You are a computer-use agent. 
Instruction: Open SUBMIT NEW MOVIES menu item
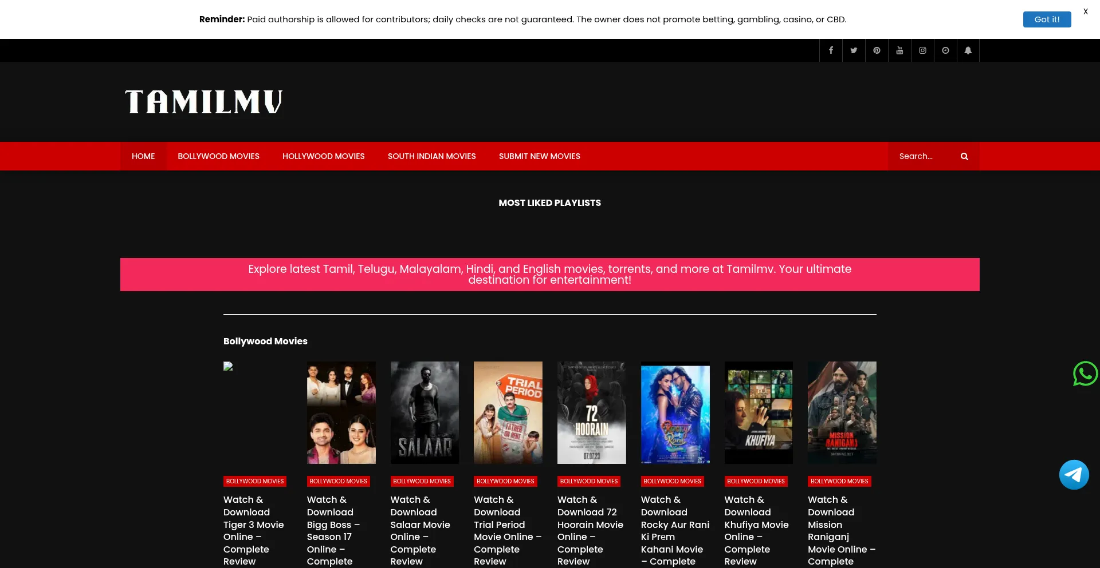coord(540,156)
